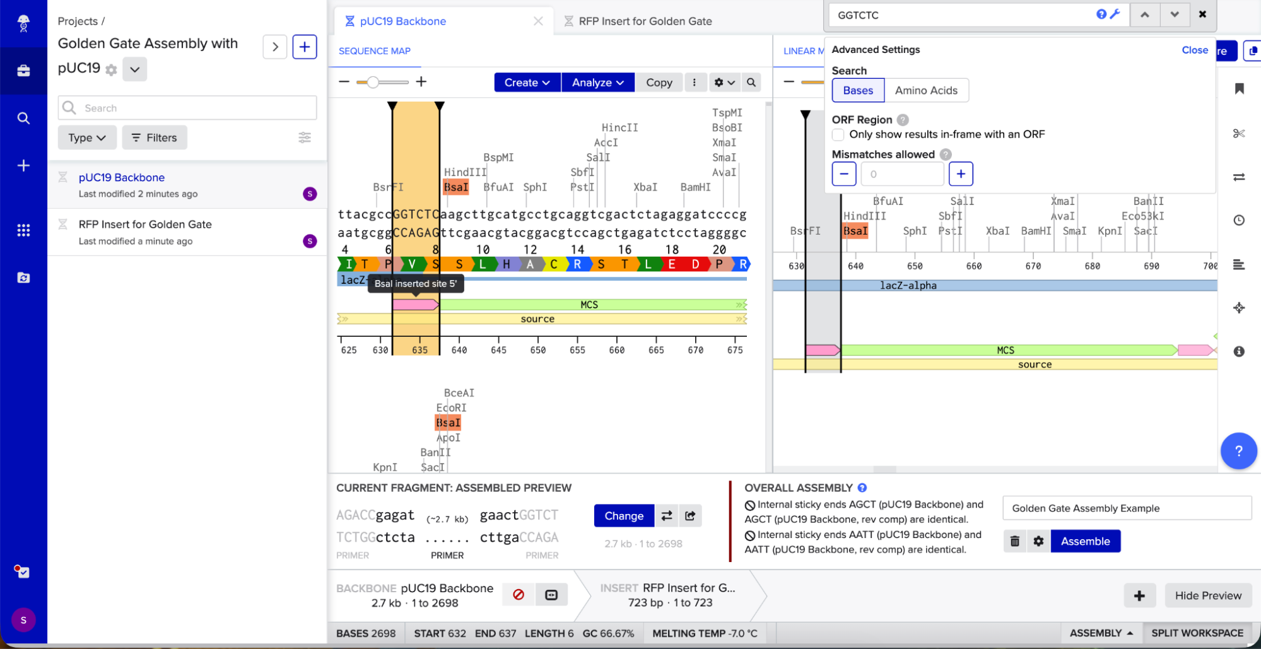Enable only in-frame ORF results checkbox

838,134
